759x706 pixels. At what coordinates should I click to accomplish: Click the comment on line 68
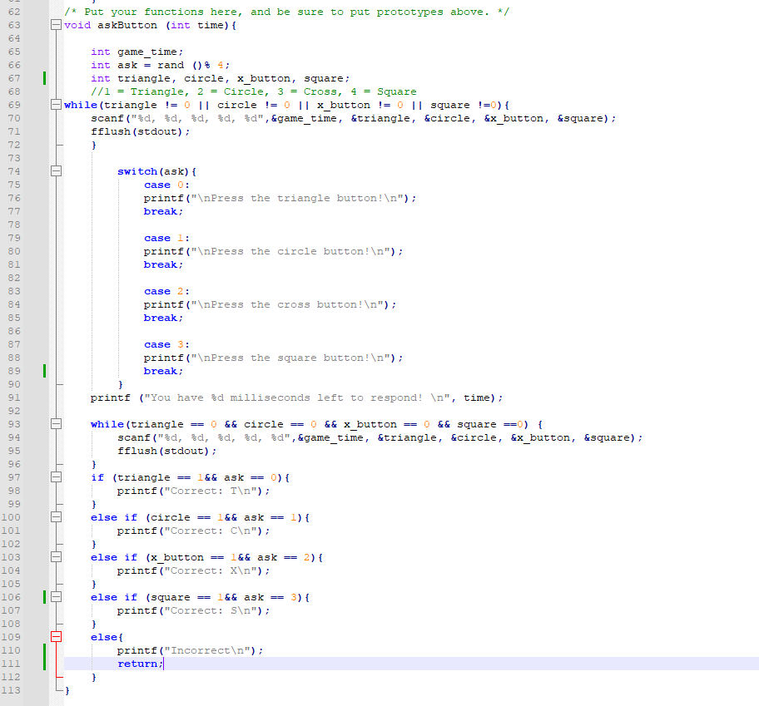point(208,91)
